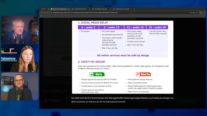The width and height of the screenshot is (207, 116).
Task: Click "Allow unwanted contact" bullet
Action: point(137,83)
